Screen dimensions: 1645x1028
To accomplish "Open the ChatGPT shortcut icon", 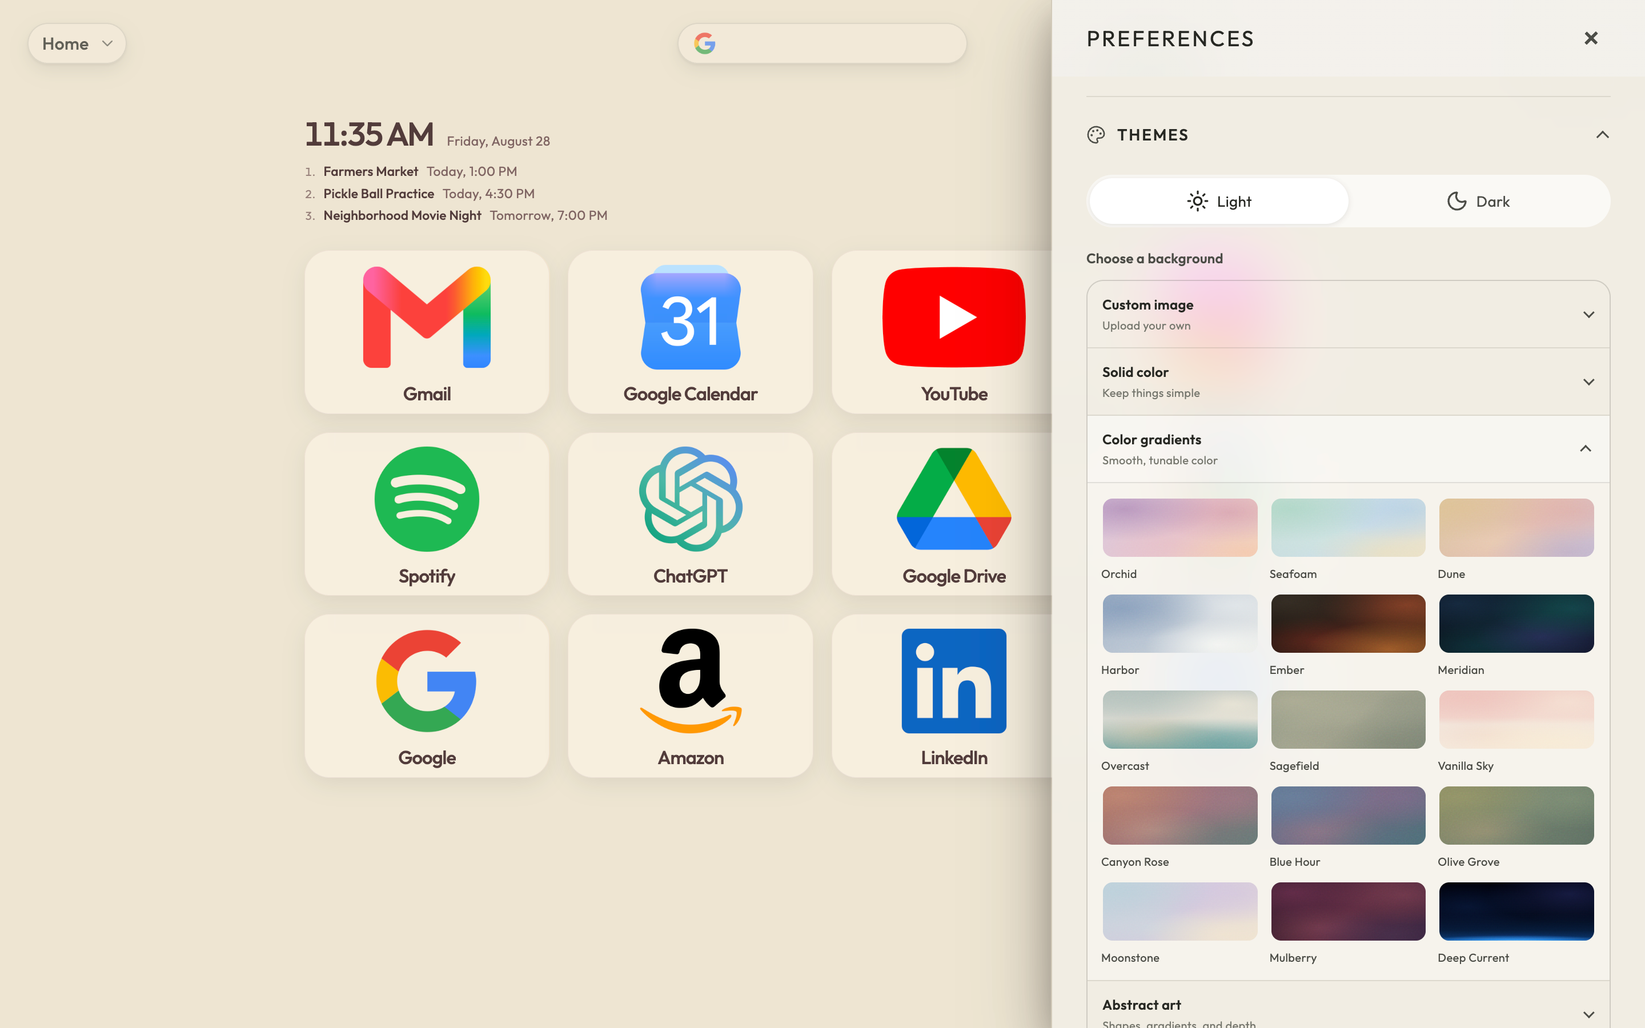I will click(x=691, y=499).
